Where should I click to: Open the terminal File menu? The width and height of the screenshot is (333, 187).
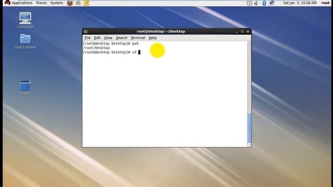(87, 38)
